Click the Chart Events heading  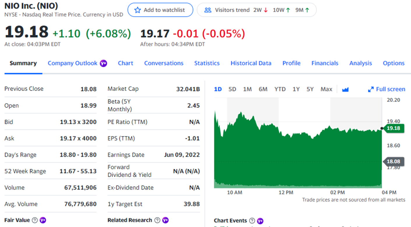pyautogui.click(x=230, y=221)
